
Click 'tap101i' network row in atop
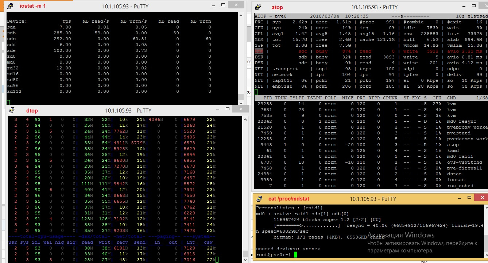(x=371, y=80)
